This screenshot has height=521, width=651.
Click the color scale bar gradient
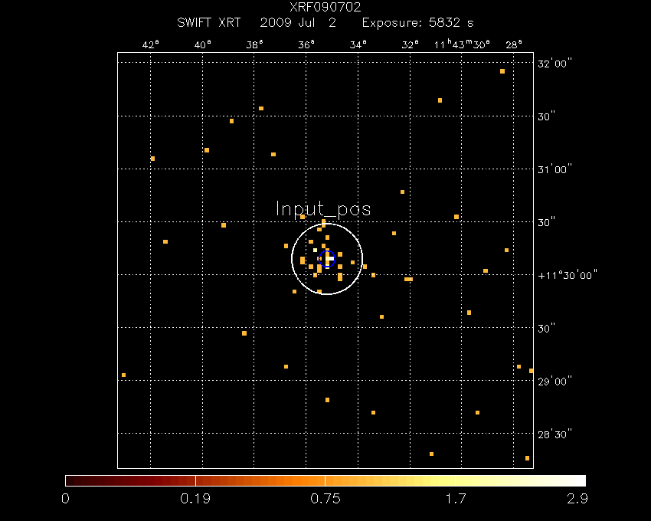coord(325,480)
